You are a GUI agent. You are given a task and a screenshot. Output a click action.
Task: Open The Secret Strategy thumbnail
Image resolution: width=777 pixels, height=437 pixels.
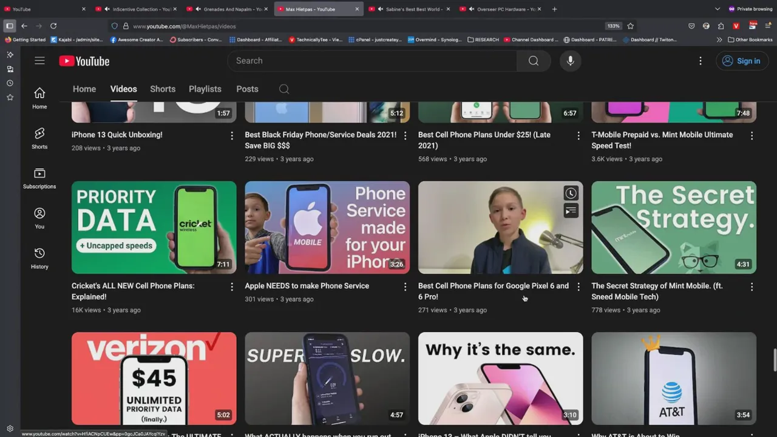click(x=674, y=228)
